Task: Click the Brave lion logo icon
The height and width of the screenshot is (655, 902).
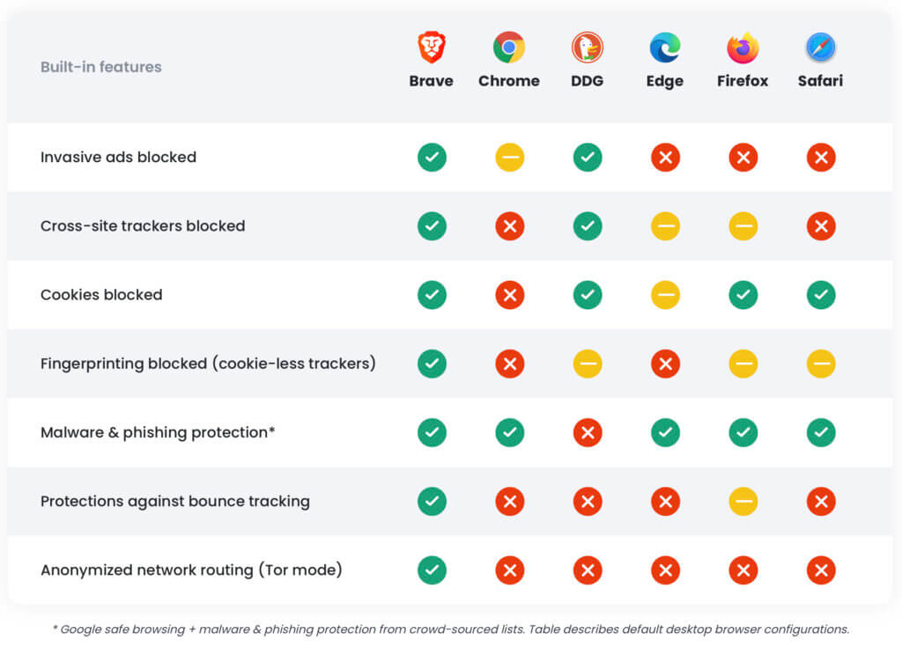Action: (x=432, y=47)
